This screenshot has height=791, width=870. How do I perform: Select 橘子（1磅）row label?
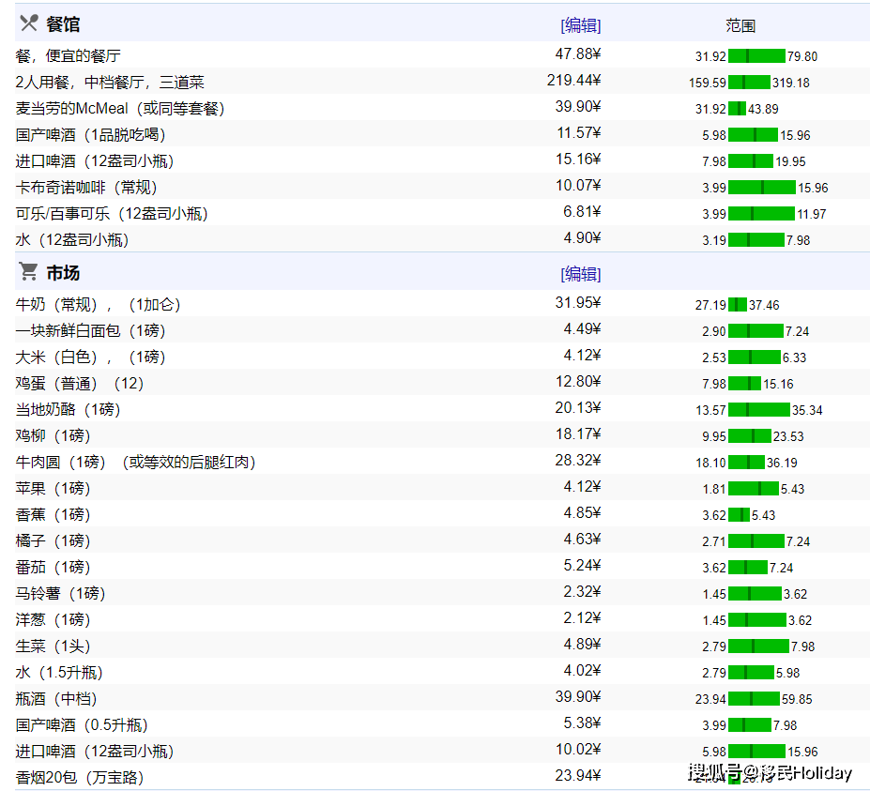53,540
